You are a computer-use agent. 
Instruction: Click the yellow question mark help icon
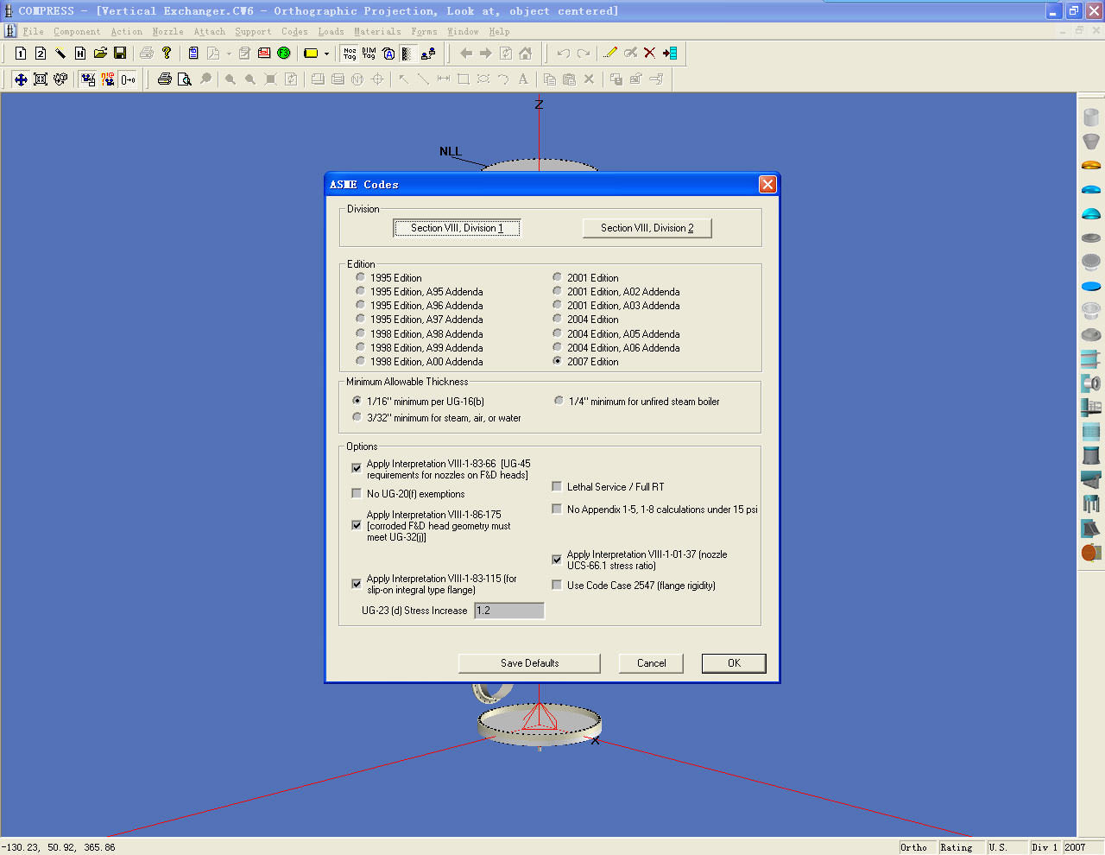(x=167, y=54)
